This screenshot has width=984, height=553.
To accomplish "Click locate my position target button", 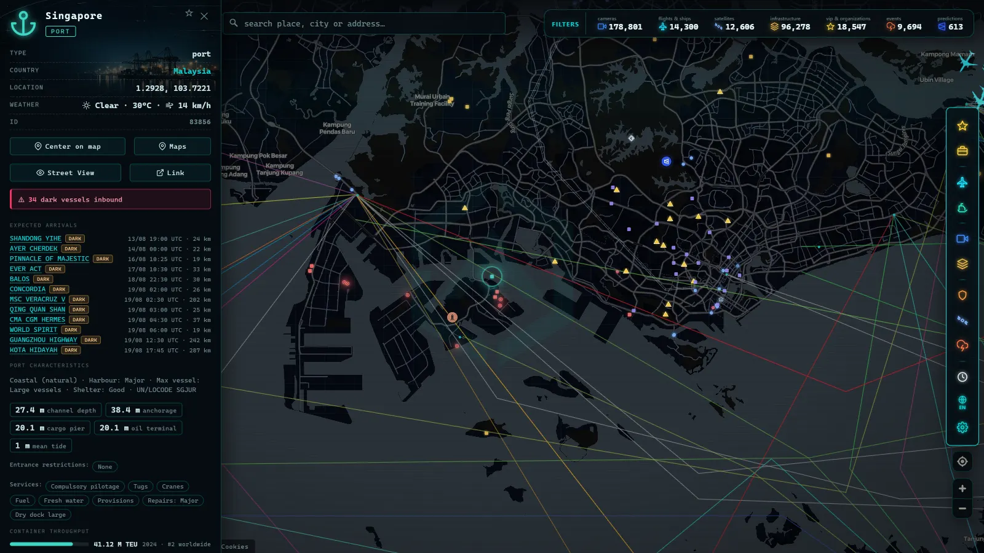I will click(962, 461).
